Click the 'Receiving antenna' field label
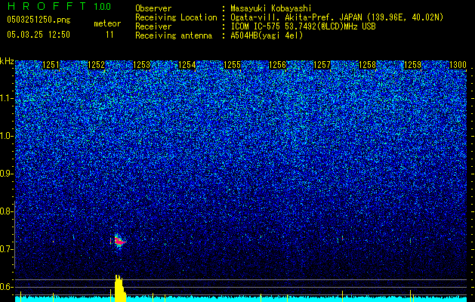This screenshot has width=475, height=302. tap(174, 35)
